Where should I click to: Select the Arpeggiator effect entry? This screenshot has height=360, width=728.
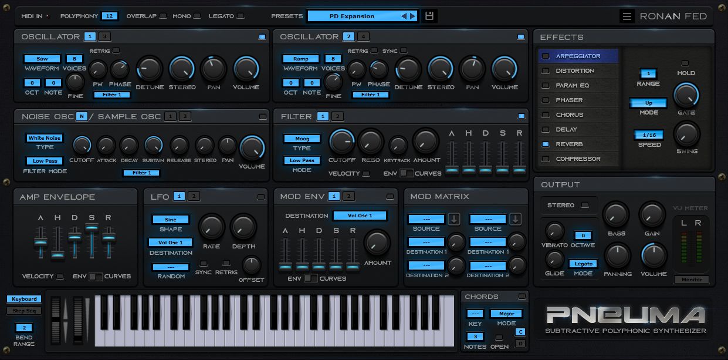pos(578,56)
